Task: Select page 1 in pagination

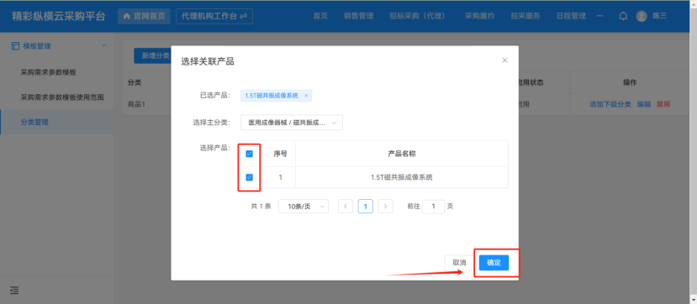Action: coord(366,207)
